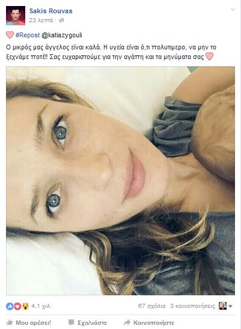Click the blue Like reaction icon
This screenshot has width=241, height=329.
[x=10, y=307]
